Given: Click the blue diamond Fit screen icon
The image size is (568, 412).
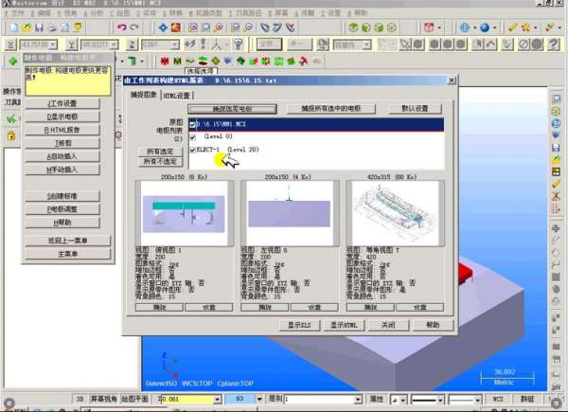Looking at the screenshot, I should click(x=164, y=27).
